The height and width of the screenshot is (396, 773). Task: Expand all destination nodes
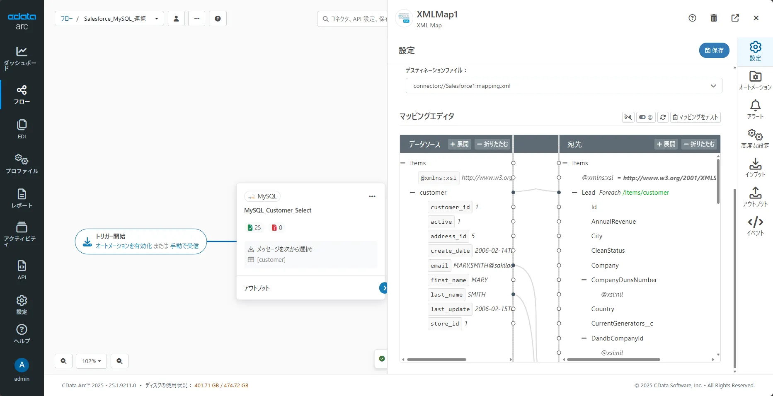tap(666, 144)
